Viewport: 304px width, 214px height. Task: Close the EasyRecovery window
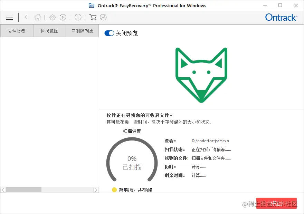click(x=296, y=6)
